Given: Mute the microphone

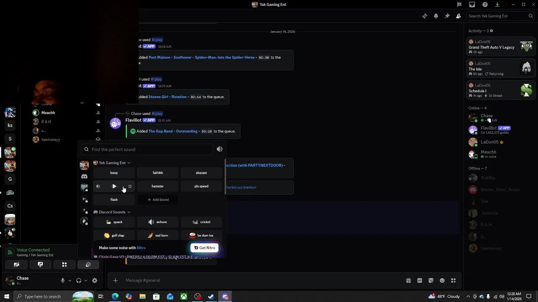Looking at the screenshot, I should pyautogui.click(x=63, y=281).
